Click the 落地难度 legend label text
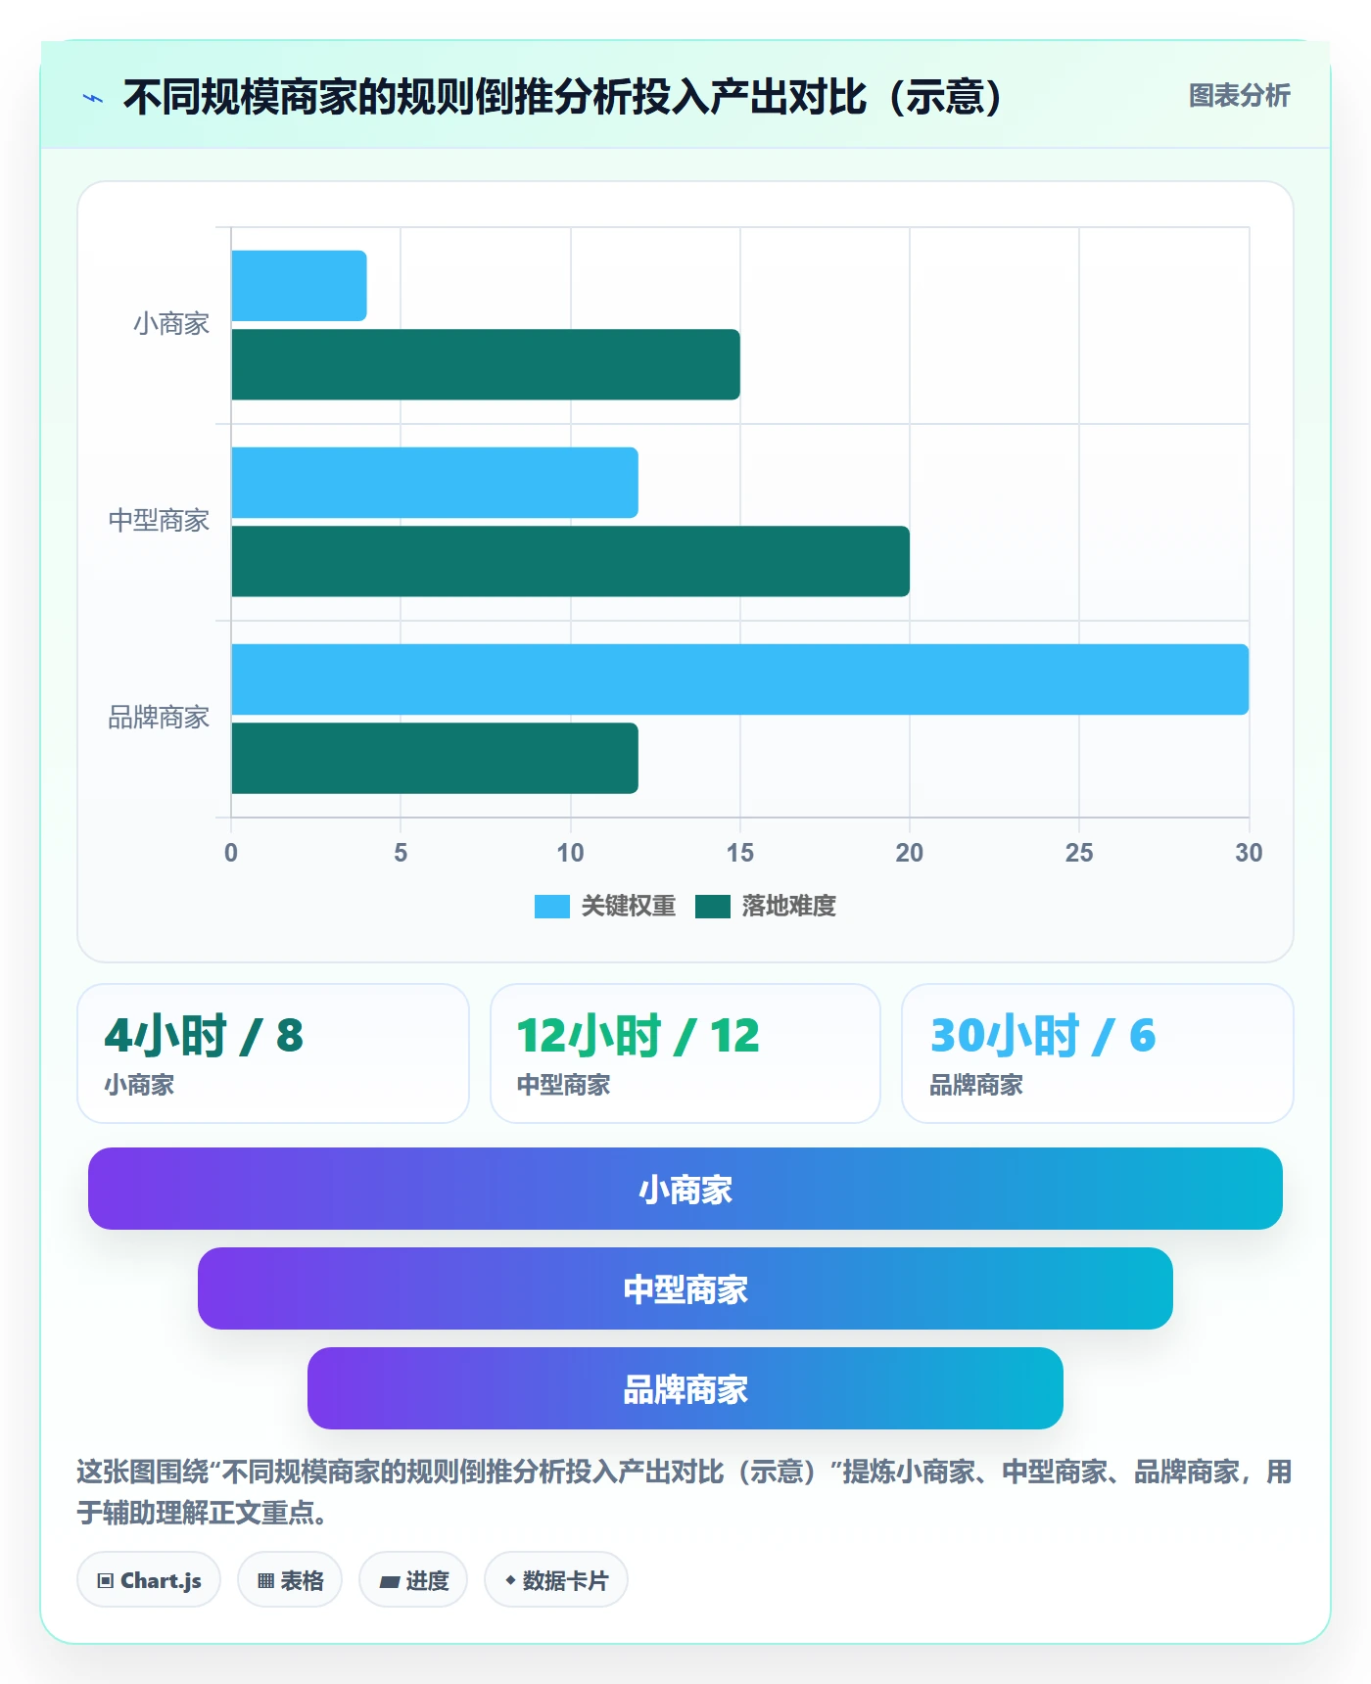The image size is (1371, 1684). point(788,907)
